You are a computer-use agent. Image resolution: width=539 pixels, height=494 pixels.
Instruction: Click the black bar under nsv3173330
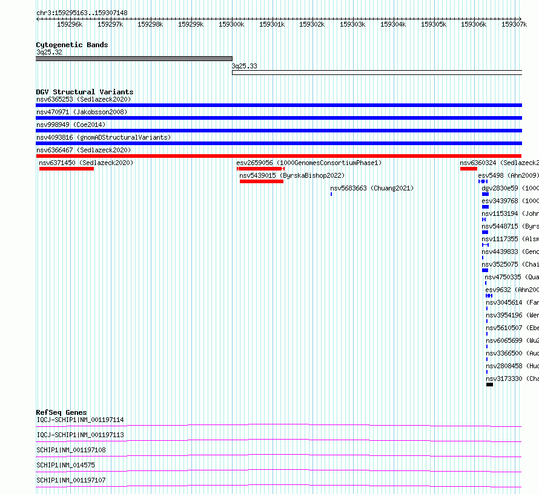(x=489, y=385)
